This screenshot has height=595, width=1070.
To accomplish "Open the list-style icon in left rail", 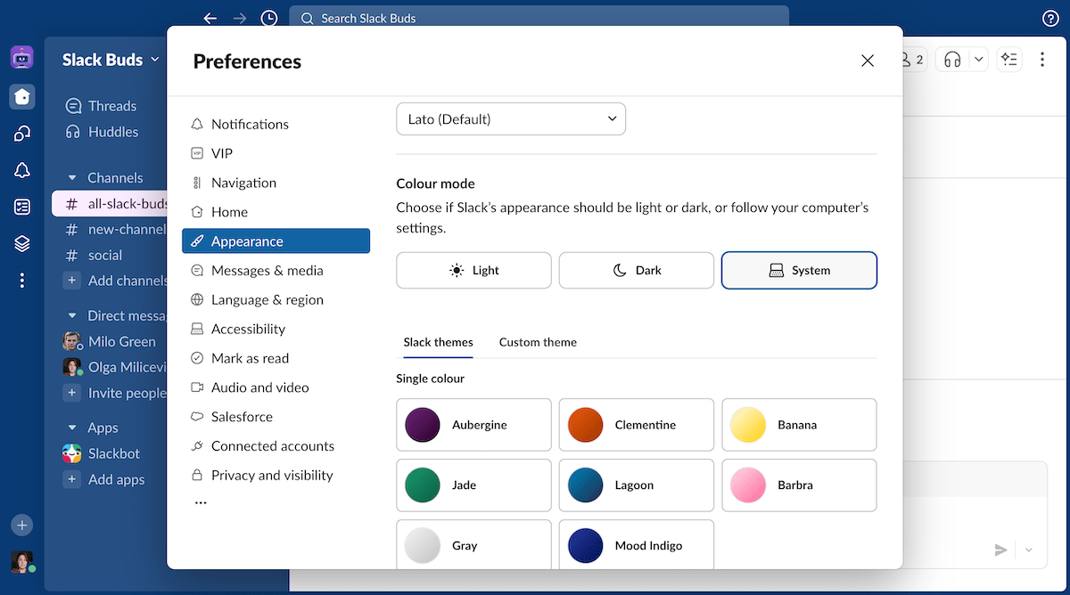I will click(22, 207).
